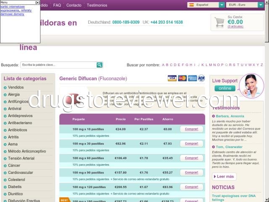The width and height of the screenshot is (269, 202).
Task: Click the Visa payment icon
Action: pyautogui.click(x=172, y=78)
